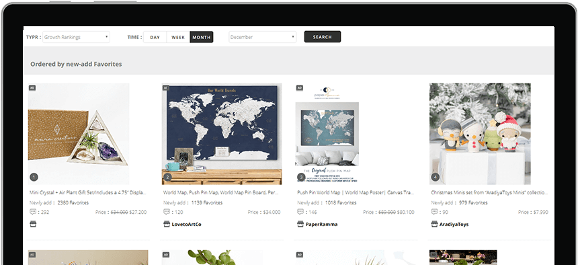The height and width of the screenshot is (265, 578).
Task: Open the AradiyaToys shop link
Action: [x=454, y=225]
